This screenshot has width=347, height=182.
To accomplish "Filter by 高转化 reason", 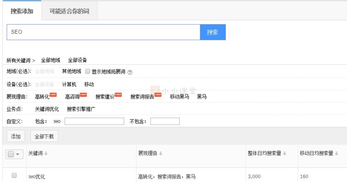I will click(42, 97).
